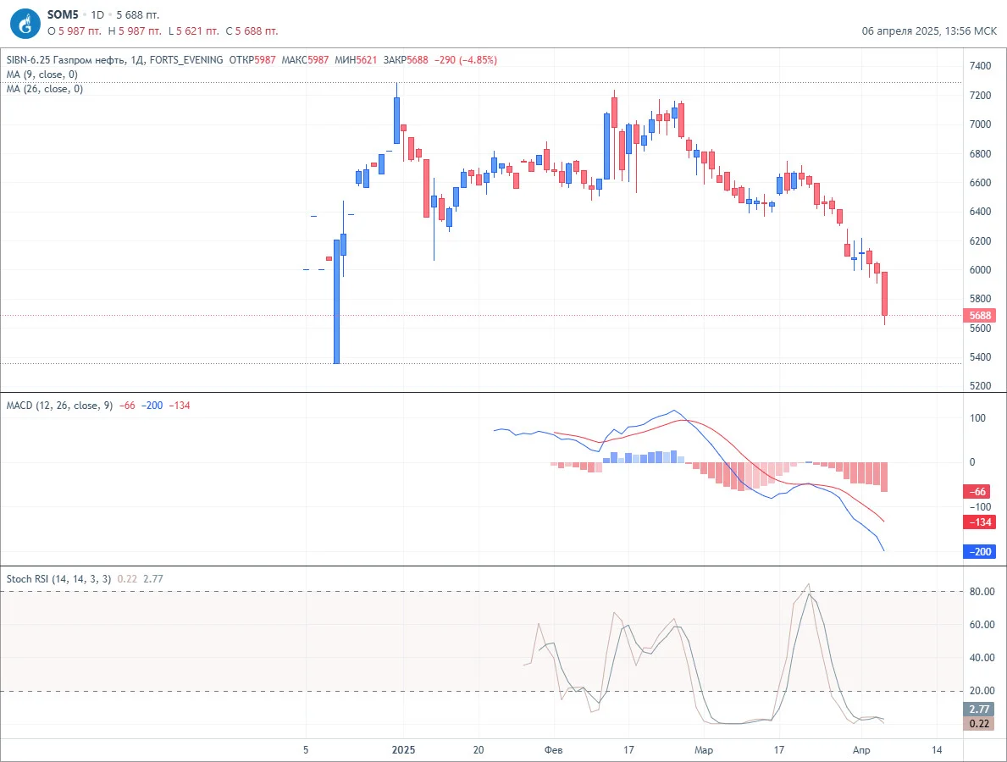Image resolution: width=1007 pixels, height=762 pixels.
Task: Click the -134 signal line value tag
Action: coord(979,522)
